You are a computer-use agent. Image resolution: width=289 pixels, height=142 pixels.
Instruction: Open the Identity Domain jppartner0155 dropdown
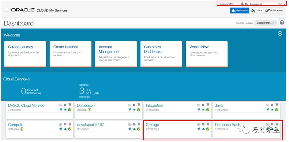(265, 23)
